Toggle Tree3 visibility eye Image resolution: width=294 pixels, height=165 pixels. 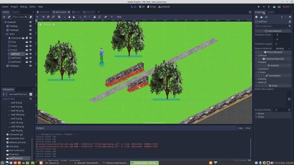pos(30,50)
